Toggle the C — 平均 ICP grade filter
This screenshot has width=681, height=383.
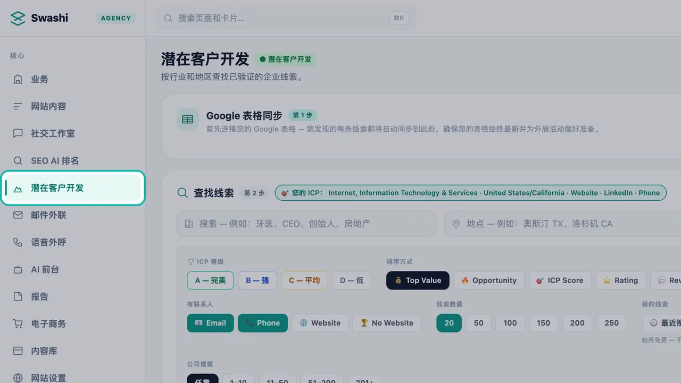coord(304,280)
